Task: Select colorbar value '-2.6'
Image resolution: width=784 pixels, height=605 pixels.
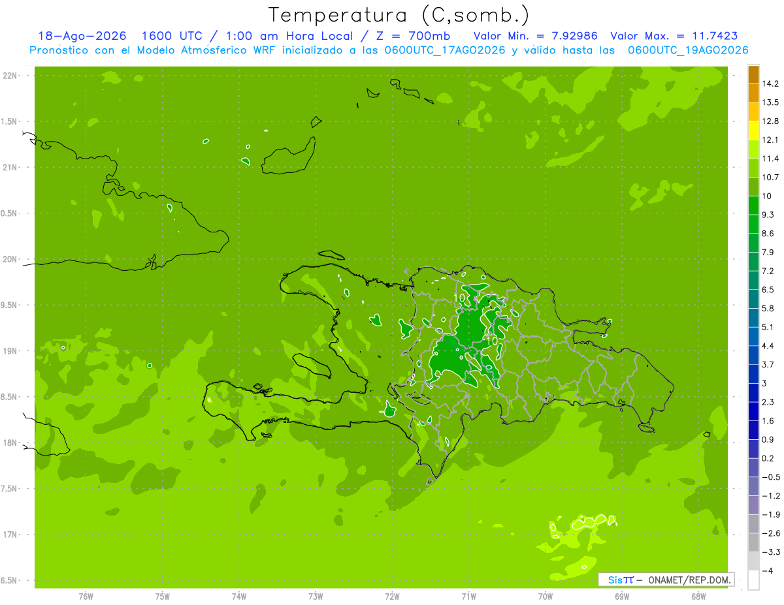Action: [771, 533]
